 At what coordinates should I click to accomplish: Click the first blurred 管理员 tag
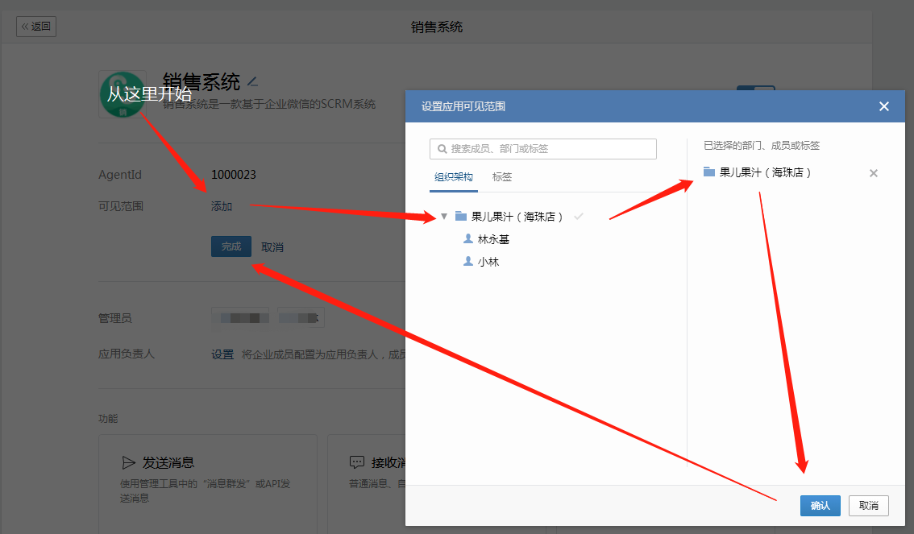click(x=241, y=318)
